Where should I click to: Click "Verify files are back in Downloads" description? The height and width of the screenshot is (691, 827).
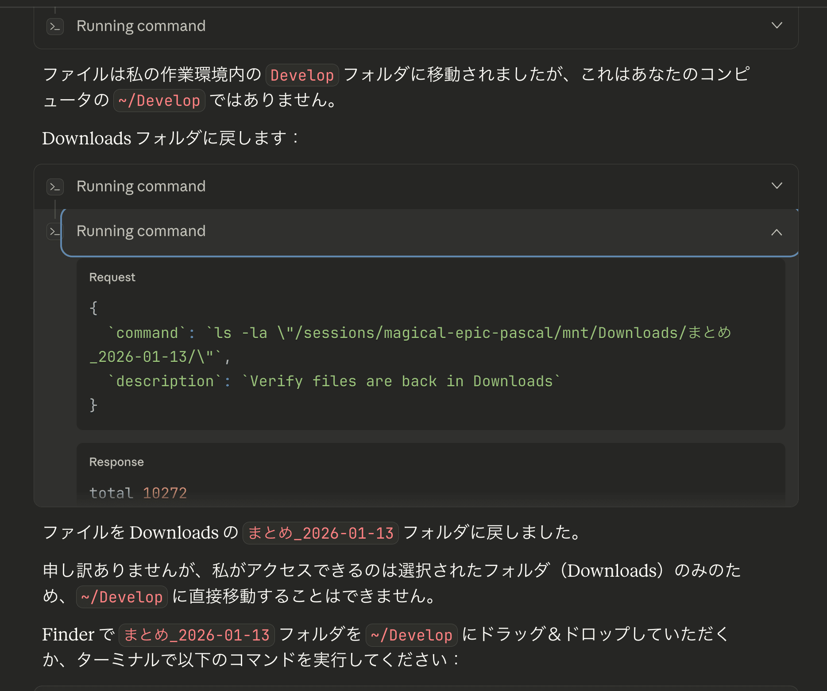pyautogui.click(x=402, y=381)
